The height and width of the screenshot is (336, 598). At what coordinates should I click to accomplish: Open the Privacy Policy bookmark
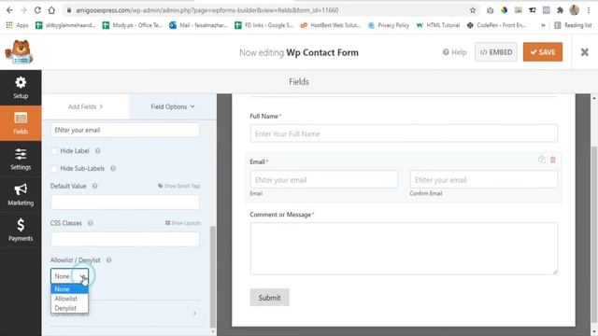[389, 25]
